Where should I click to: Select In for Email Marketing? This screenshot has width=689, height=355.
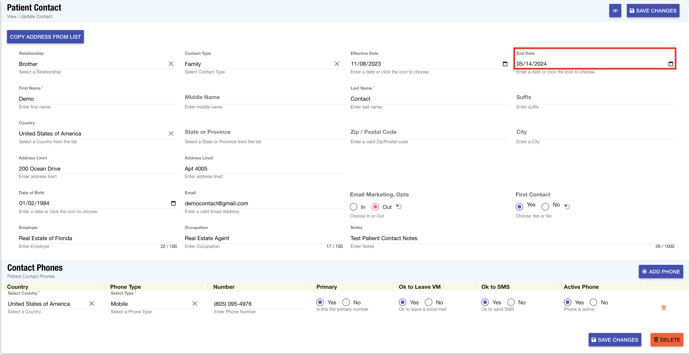click(x=353, y=207)
